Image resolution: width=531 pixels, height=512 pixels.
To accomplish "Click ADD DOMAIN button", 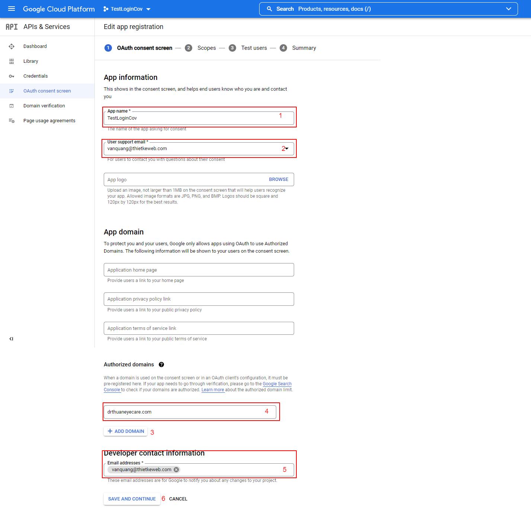I will [126, 431].
